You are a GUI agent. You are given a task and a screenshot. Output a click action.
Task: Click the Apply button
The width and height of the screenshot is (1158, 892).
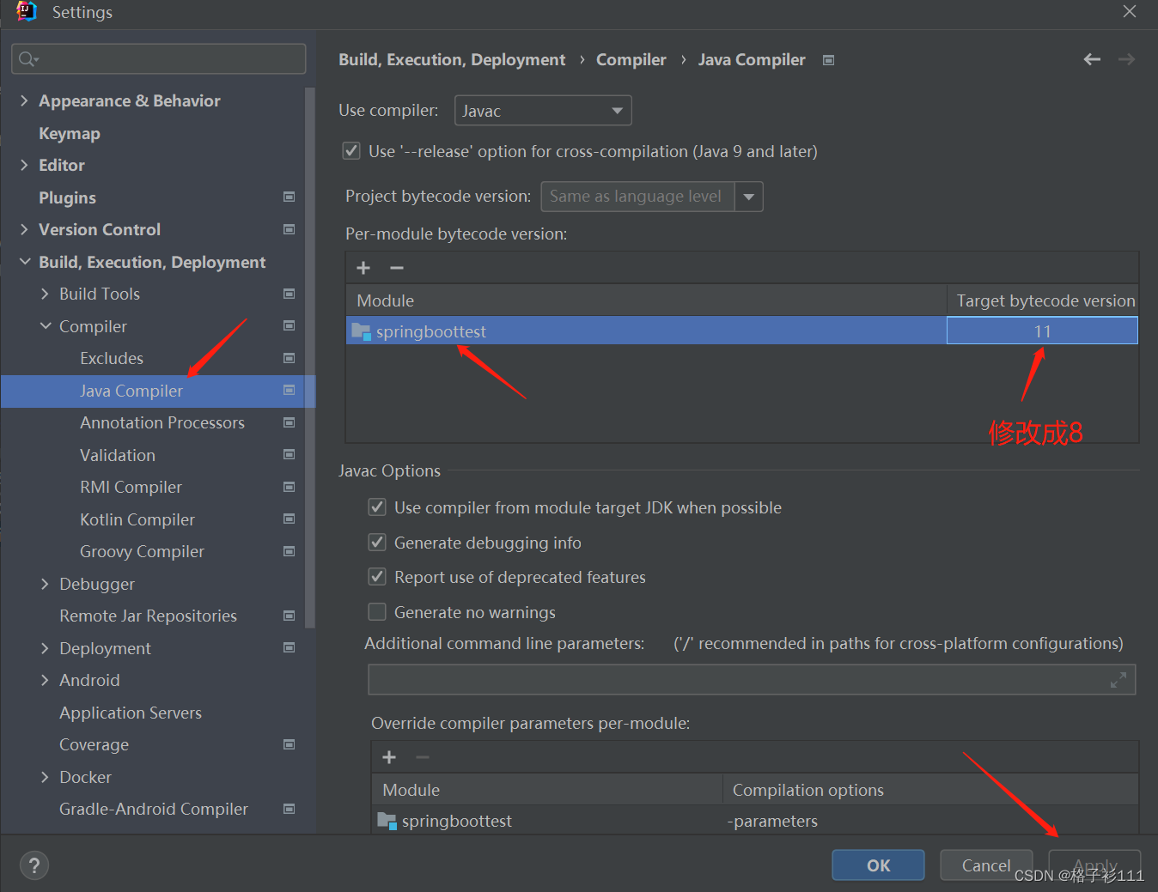[x=1094, y=865]
